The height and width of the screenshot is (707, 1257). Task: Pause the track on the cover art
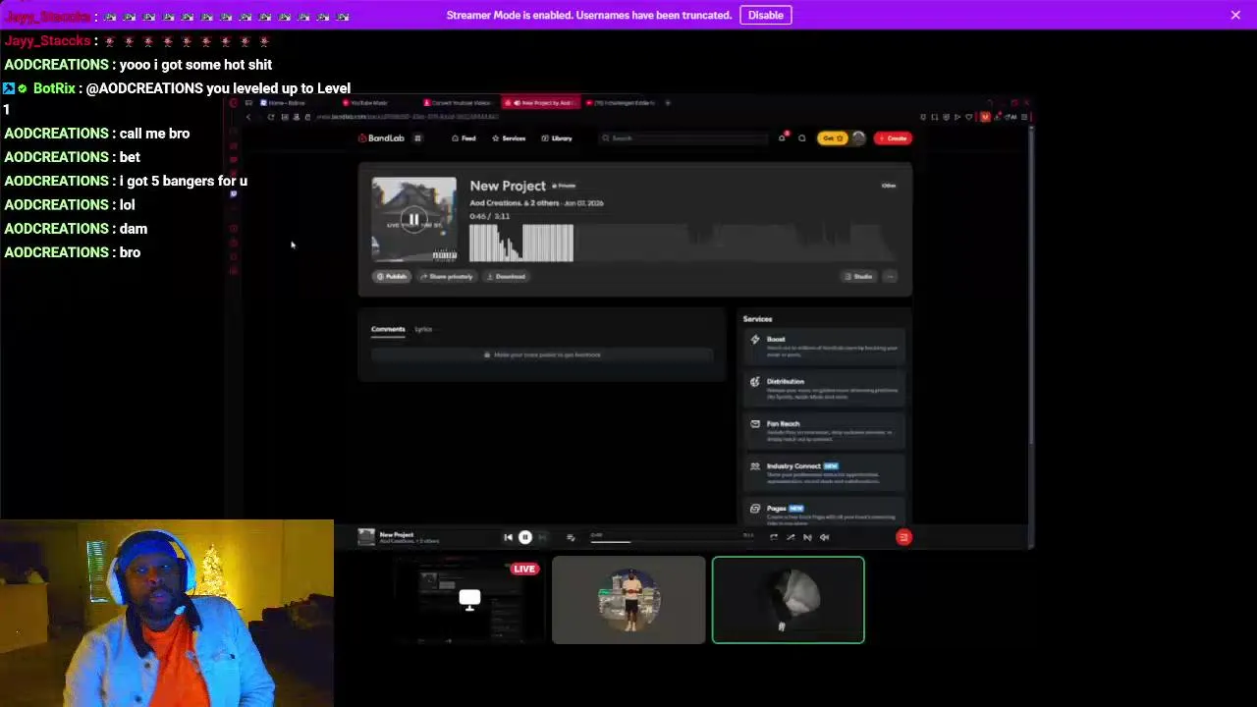point(413,220)
